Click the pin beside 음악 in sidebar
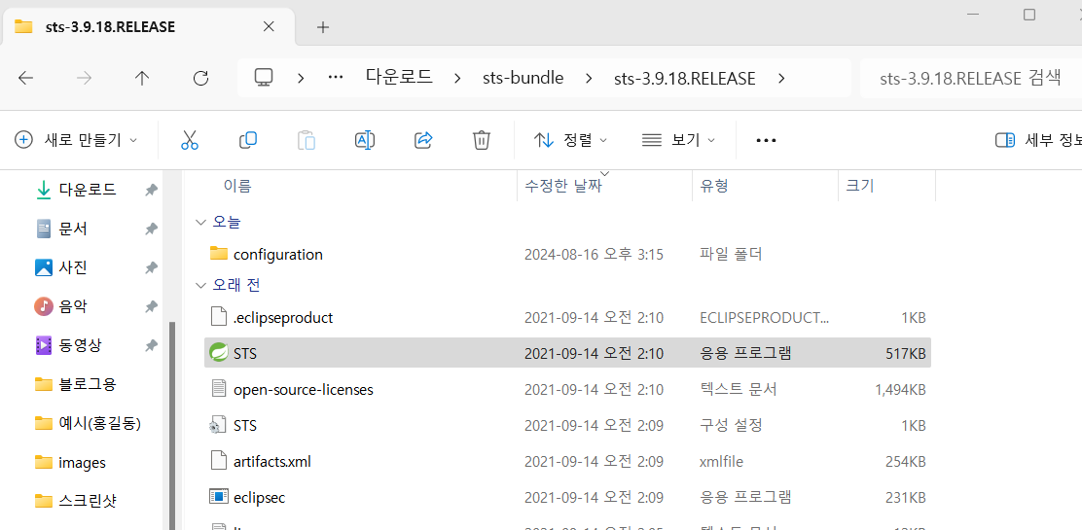This screenshot has height=530, width=1082. [x=151, y=305]
